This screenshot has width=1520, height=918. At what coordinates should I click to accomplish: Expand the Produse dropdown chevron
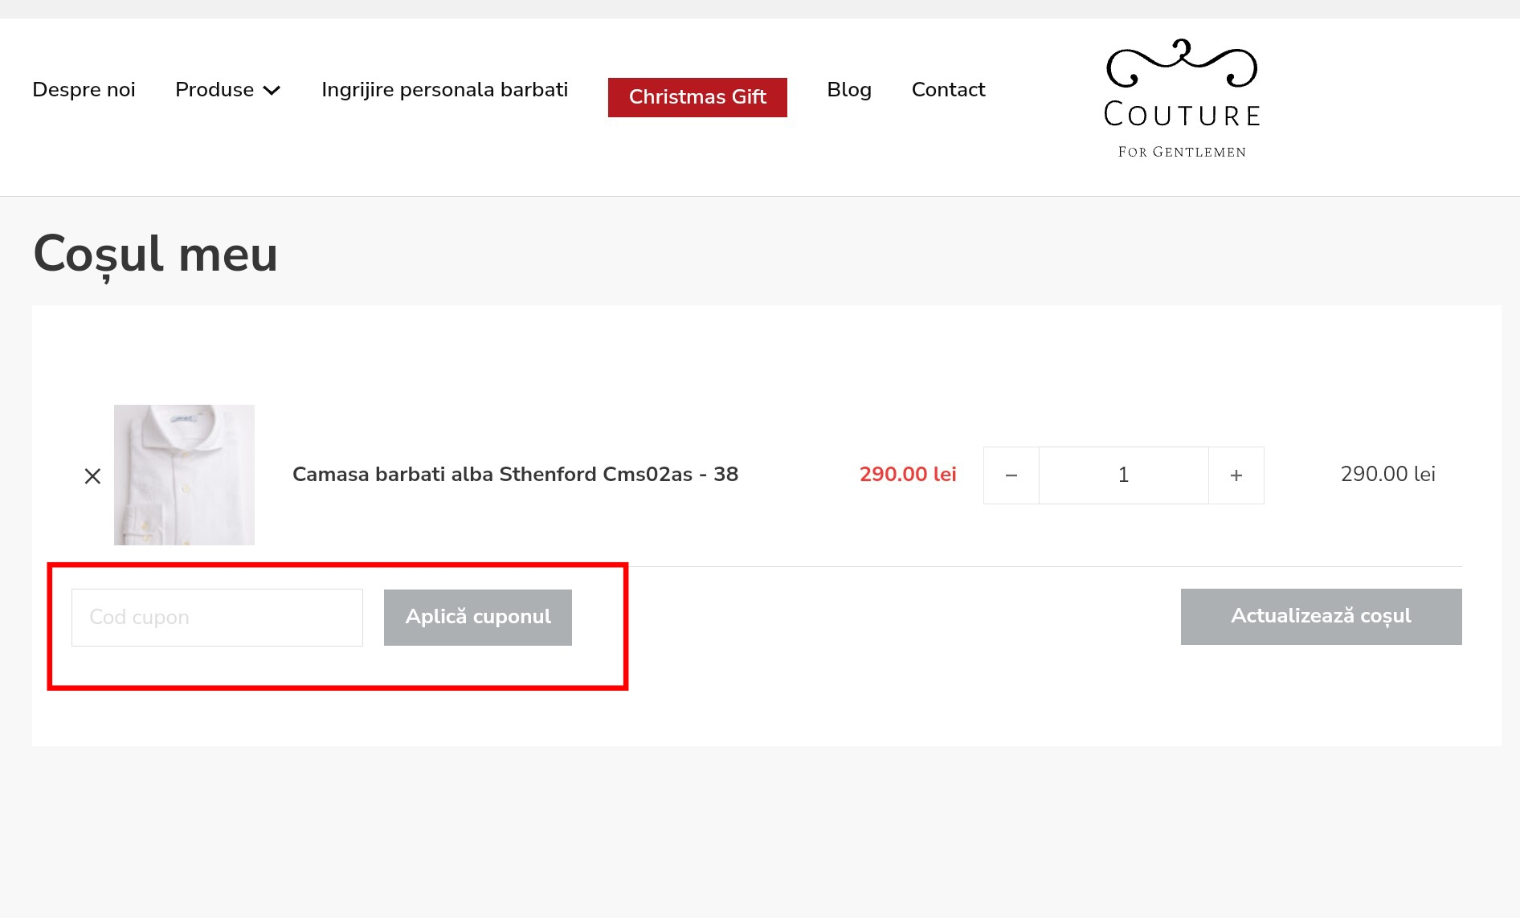coord(272,91)
